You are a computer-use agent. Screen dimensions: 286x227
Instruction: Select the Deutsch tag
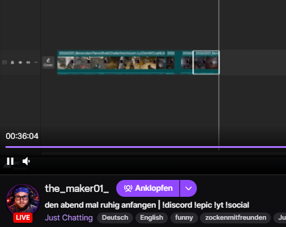[x=115, y=218]
